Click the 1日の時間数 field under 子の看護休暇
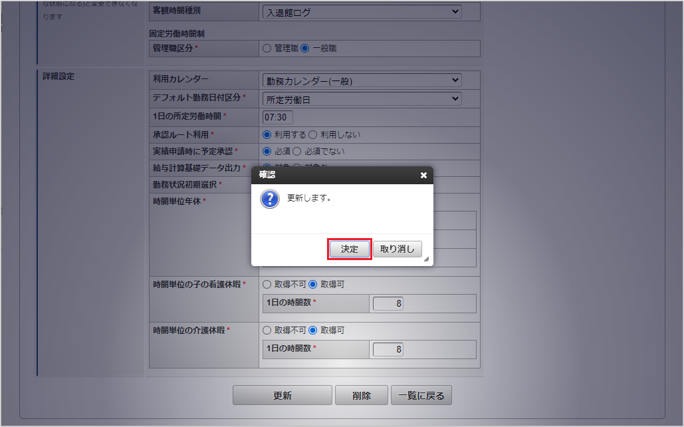Viewport: 684px width, 427px height. click(388, 303)
